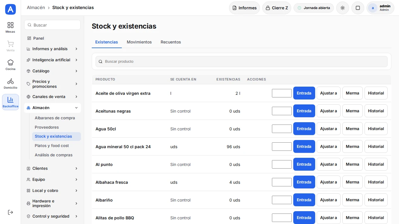Select product name Alitas de pollo BBQ
Screen dimensions: 399x224
pyautogui.click(x=115, y=218)
